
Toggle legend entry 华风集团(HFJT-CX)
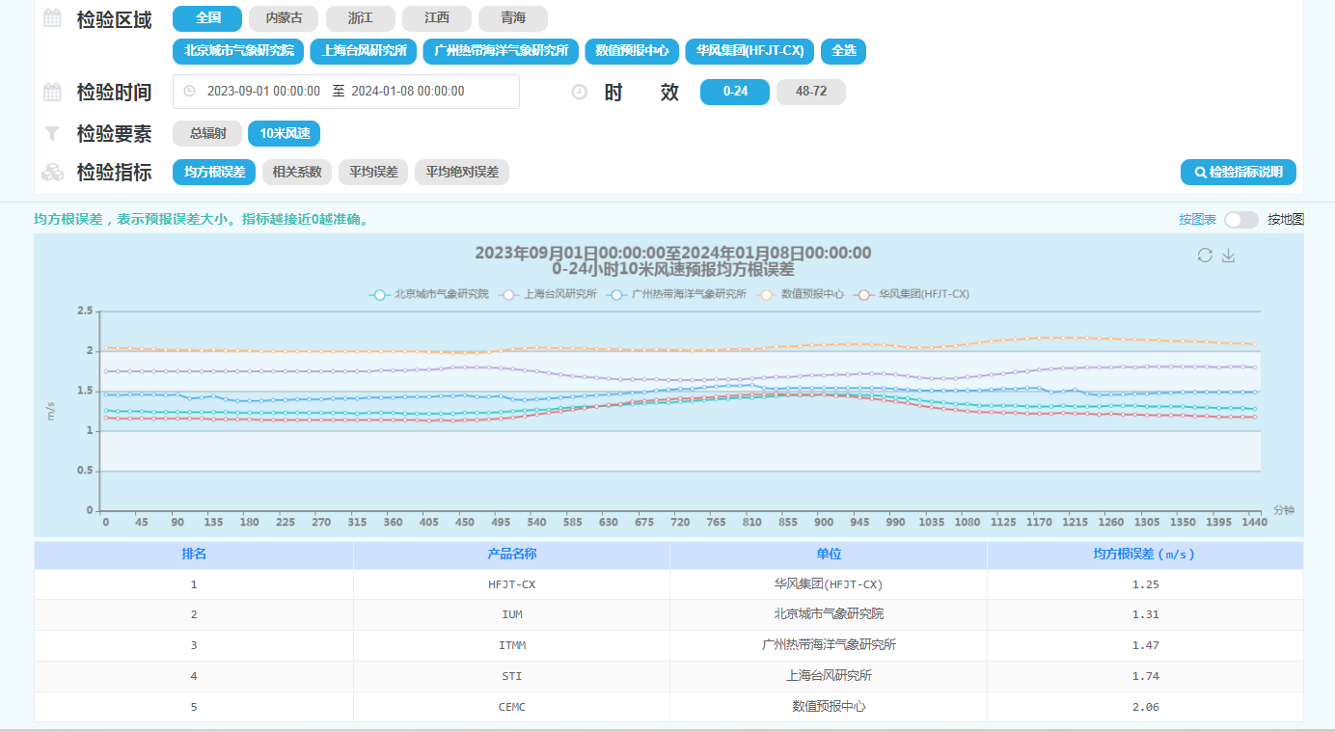click(912, 294)
